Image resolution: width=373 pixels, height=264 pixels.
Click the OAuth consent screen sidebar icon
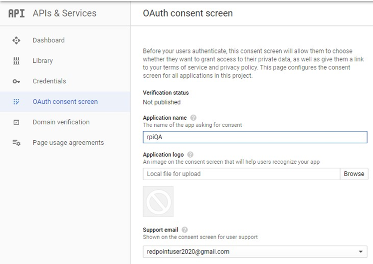click(16, 102)
